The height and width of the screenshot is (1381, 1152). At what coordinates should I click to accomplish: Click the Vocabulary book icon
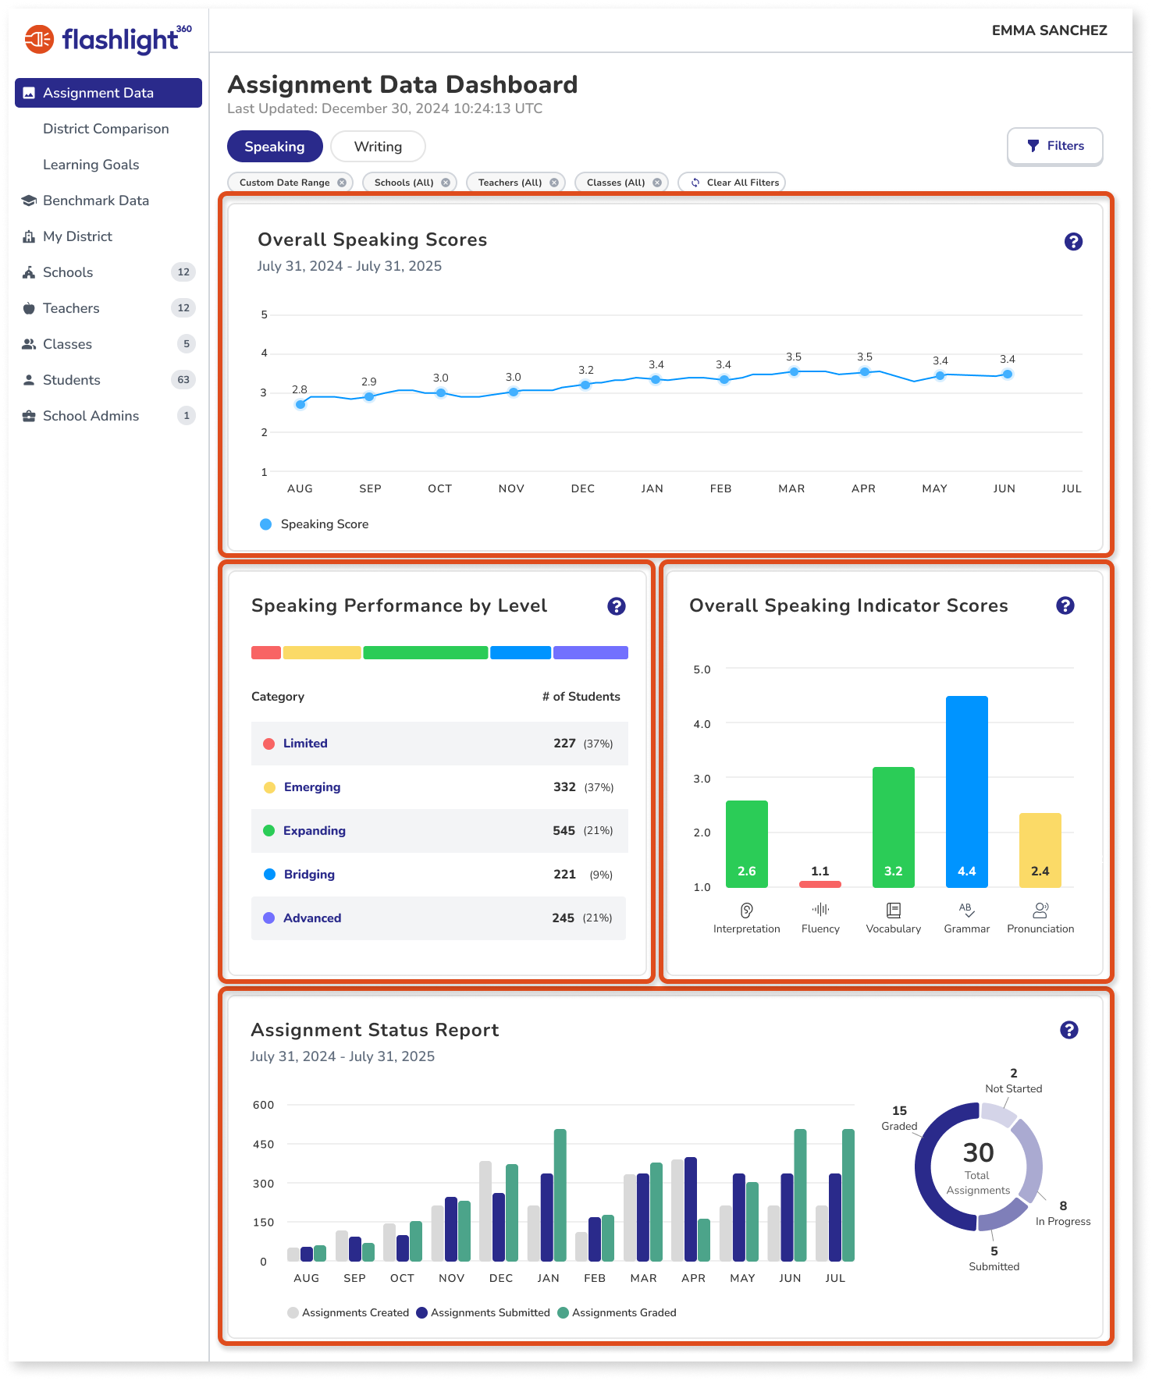[894, 910]
